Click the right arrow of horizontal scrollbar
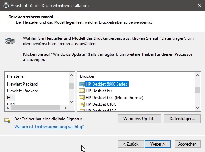The height and width of the screenshot is (152, 205). click(66, 108)
